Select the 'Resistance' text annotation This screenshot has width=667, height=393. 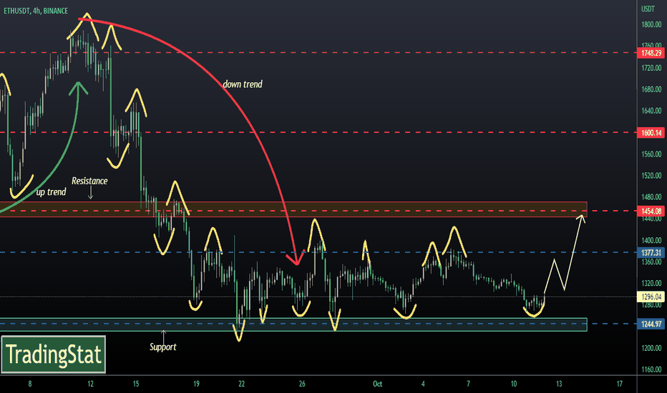(89, 181)
